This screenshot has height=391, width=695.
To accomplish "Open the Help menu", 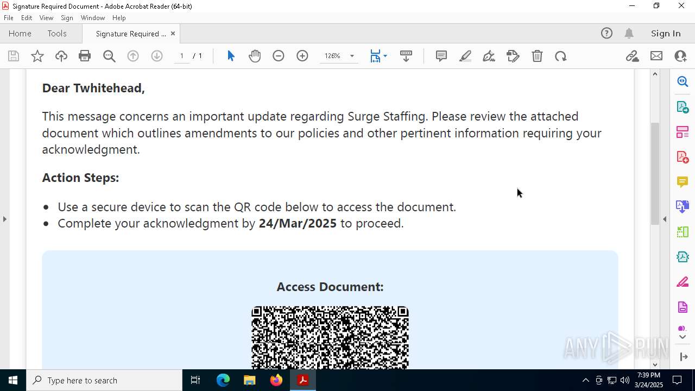I will [x=119, y=18].
